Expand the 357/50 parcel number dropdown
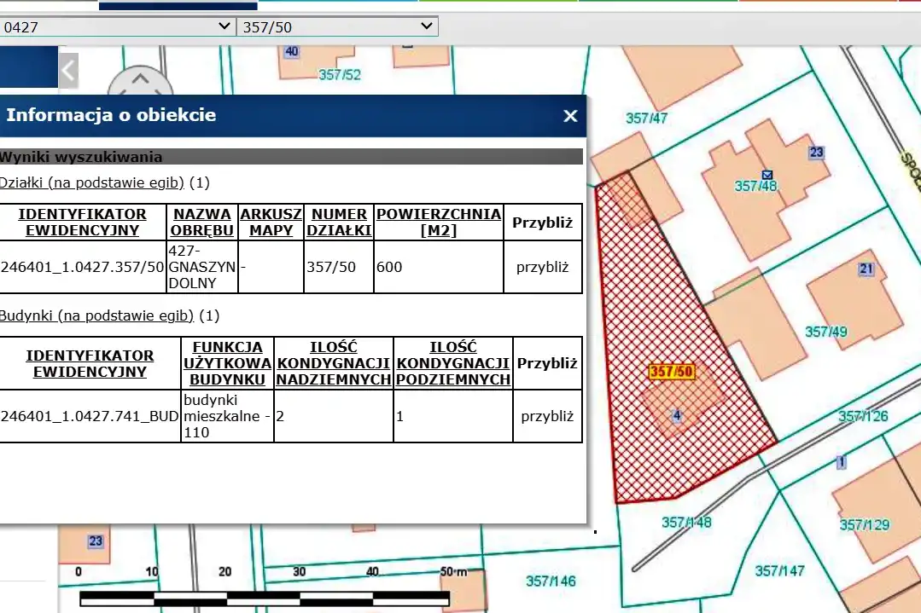The width and height of the screenshot is (921, 613). (338, 26)
